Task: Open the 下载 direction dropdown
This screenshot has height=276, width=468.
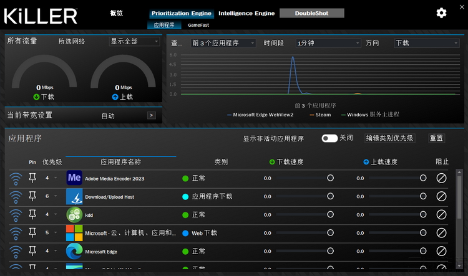Action: click(x=427, y=43)
